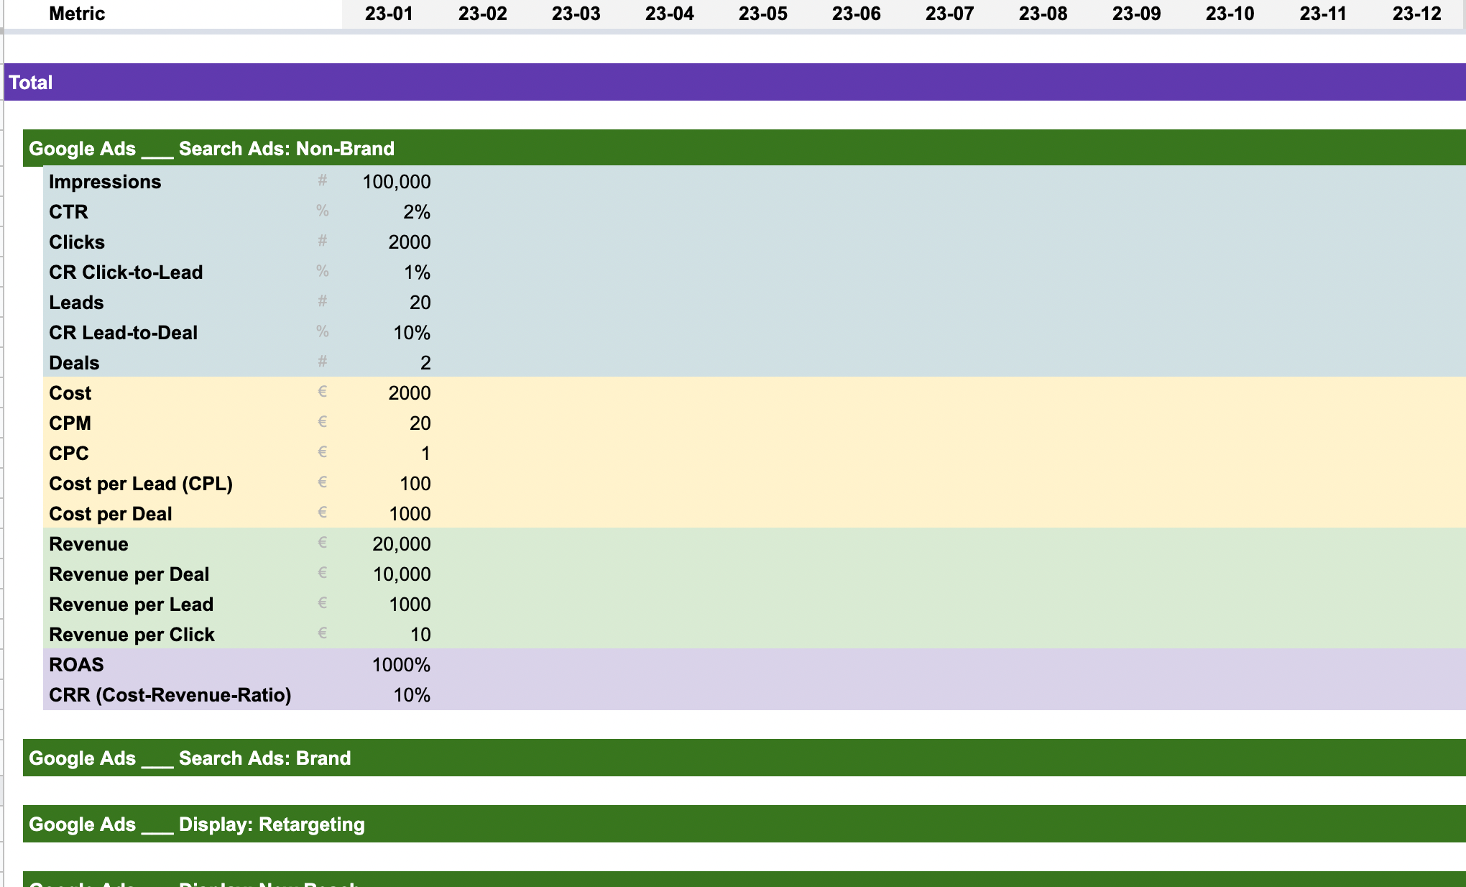Select the 10 revenue per click value
The image size is (1466, 887).
[x=420, y=635]
